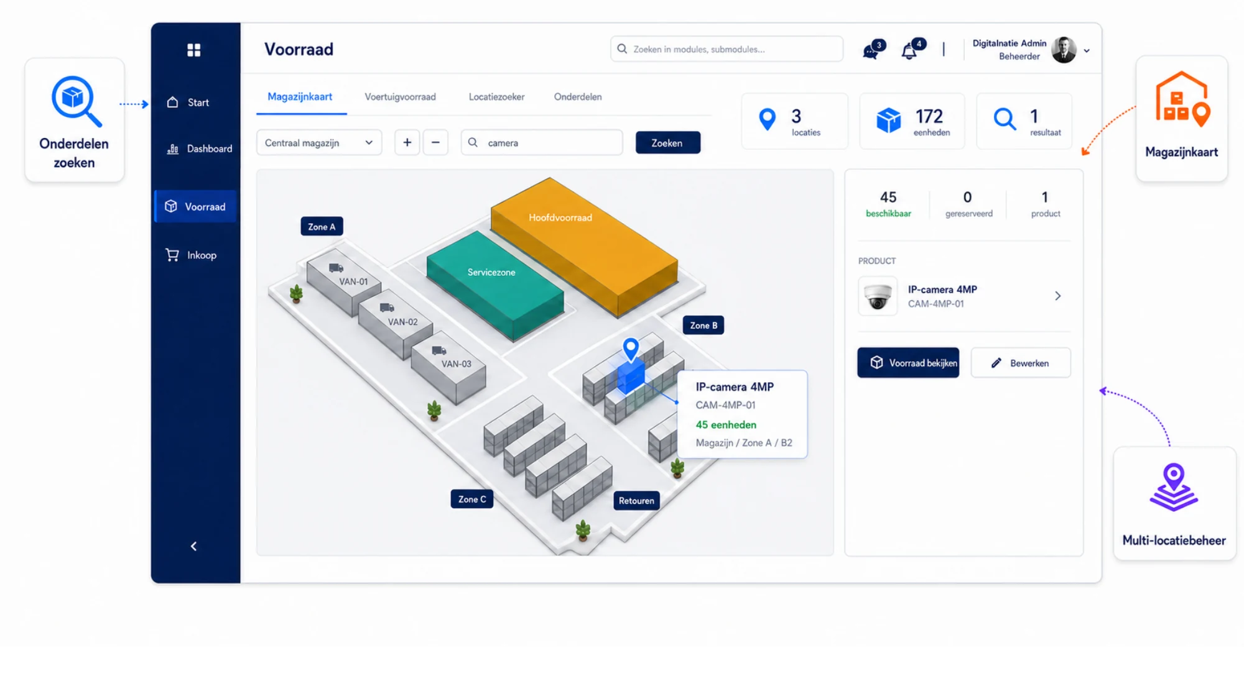The image size is (1244, 699).
Task: Click the camera search field
Action: (542, 143)
